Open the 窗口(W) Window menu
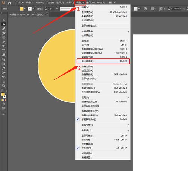 click(x=91, y=3)
